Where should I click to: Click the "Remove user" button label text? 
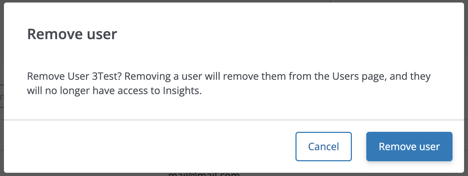(x=409, y=147)
